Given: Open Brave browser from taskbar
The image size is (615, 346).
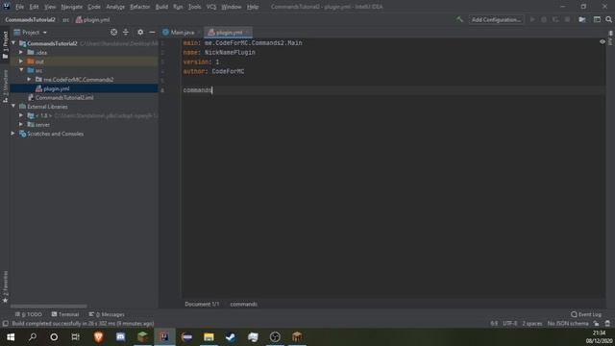Looking at the screenshot, I should click(x=98, y=337).
